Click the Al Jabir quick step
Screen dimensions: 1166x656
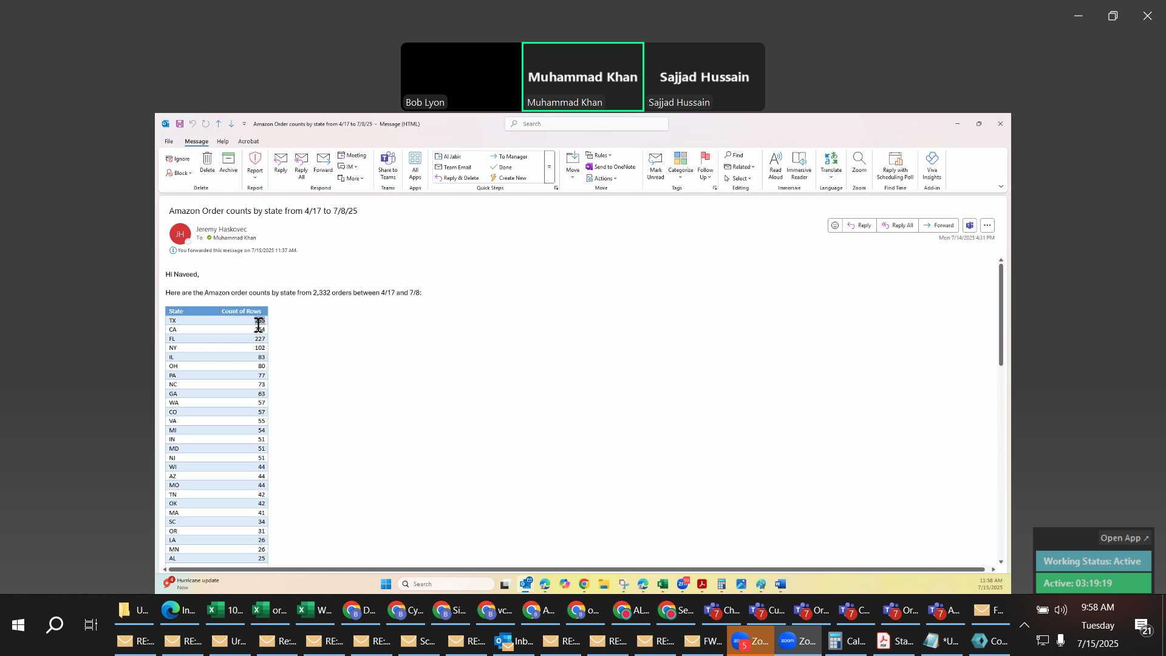[448, 157]
